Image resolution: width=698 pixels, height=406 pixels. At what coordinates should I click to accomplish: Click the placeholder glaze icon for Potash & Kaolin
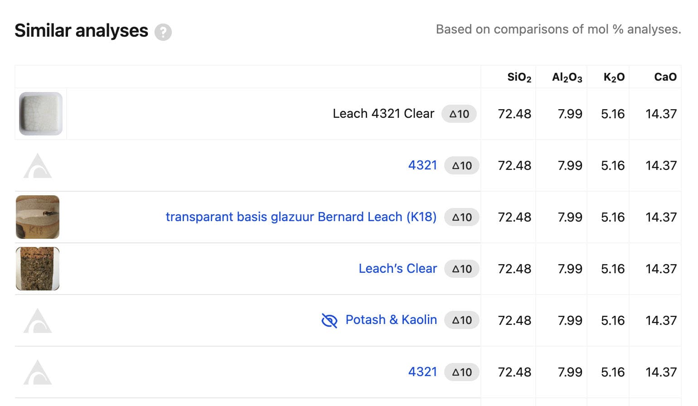(x=38, y=321)
